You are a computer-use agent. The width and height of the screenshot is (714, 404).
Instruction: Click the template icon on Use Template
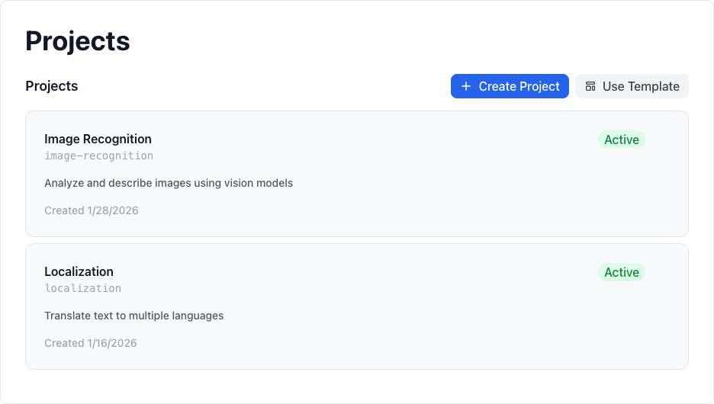pos(590,87)
